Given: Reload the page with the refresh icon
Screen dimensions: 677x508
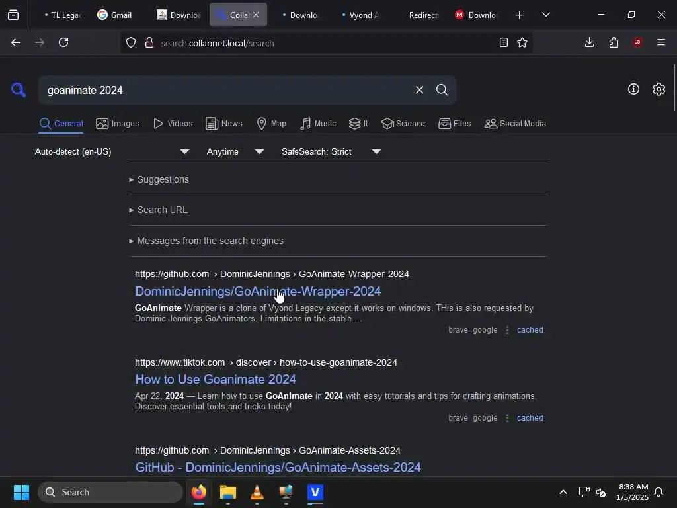Looking at the screenshot, I should pyautogui.click(x=63, y=42).
